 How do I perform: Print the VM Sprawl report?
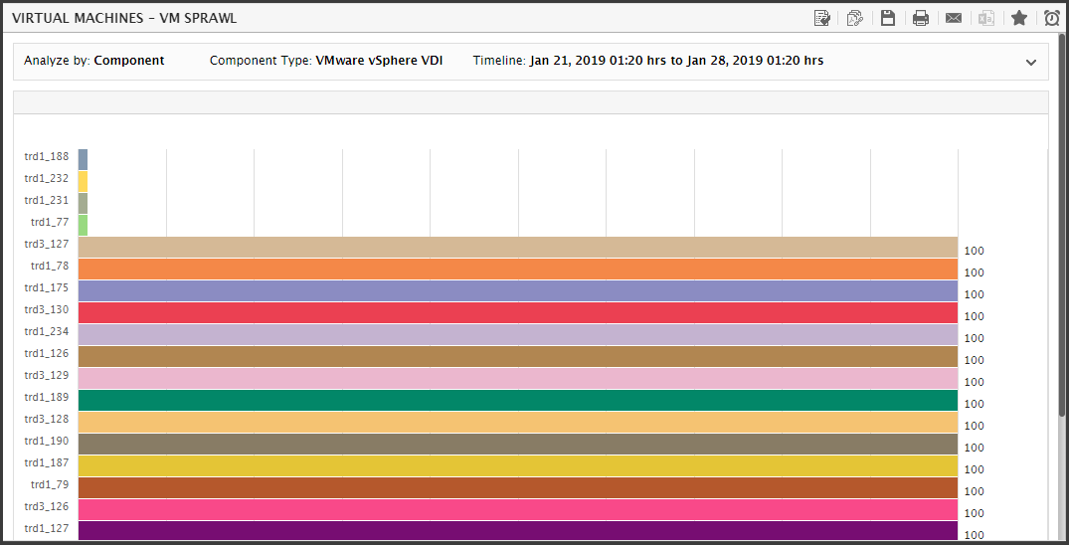(x=921, y=18)
